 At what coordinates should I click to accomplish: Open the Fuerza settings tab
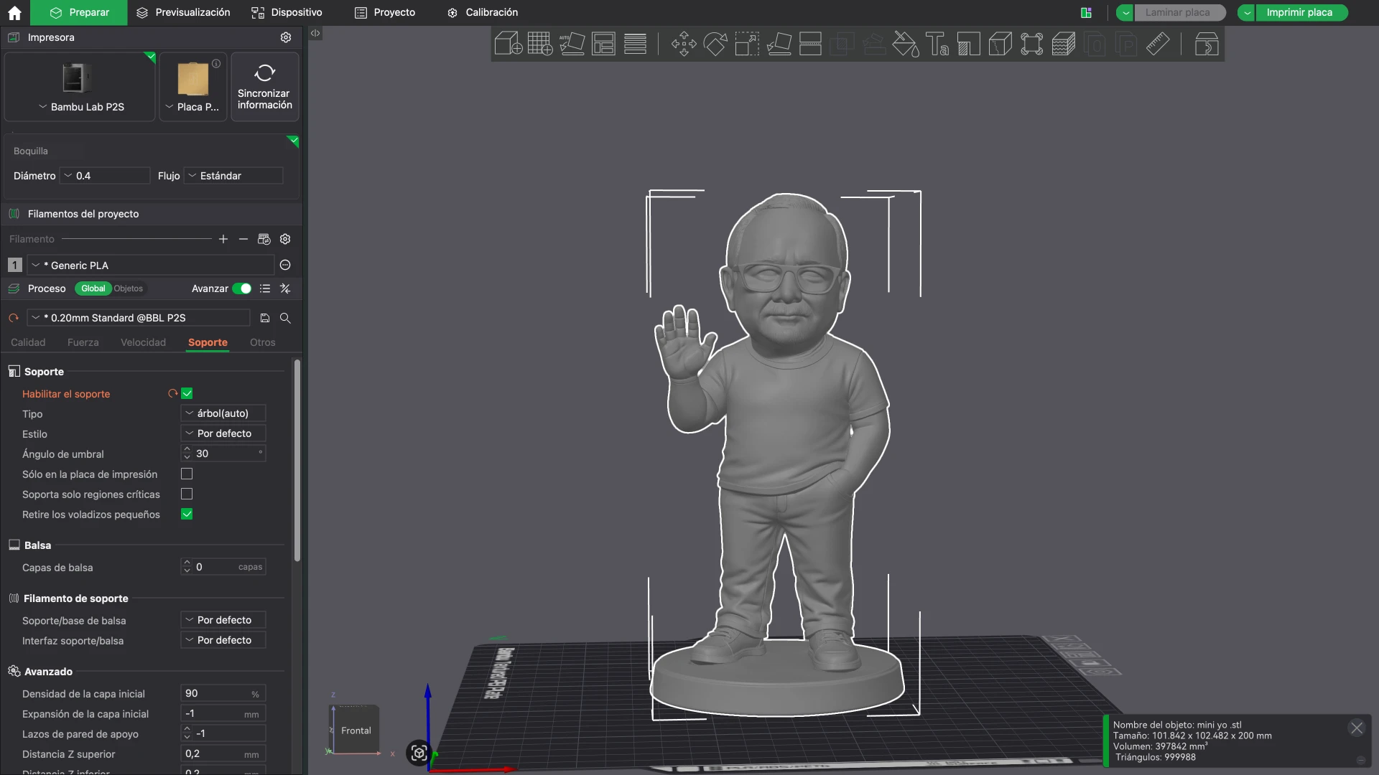pos(83,342)
